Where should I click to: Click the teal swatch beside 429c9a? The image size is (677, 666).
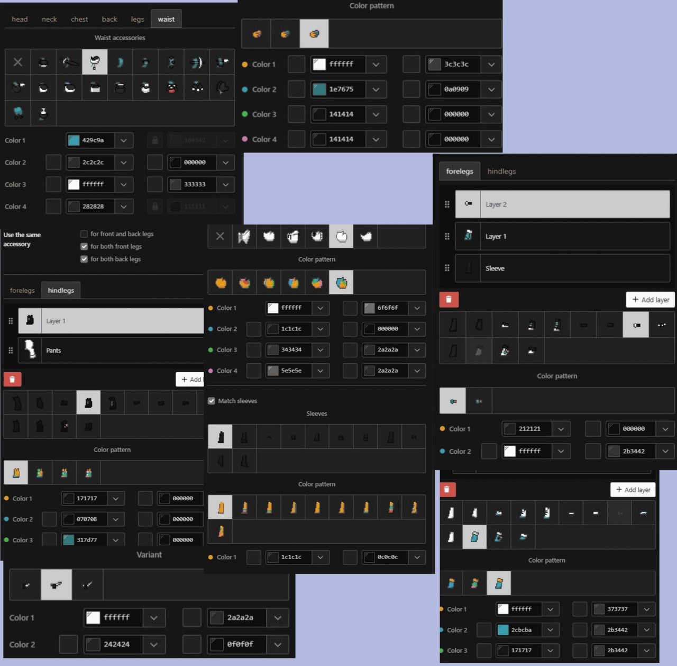click(74, 140)
